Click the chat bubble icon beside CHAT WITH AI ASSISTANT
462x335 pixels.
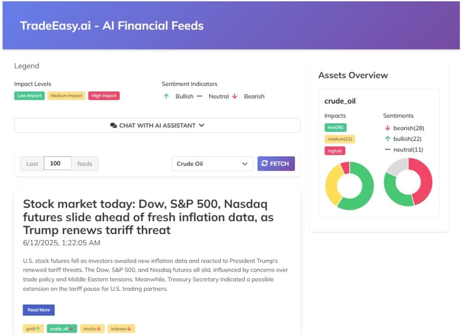point(114,125)
